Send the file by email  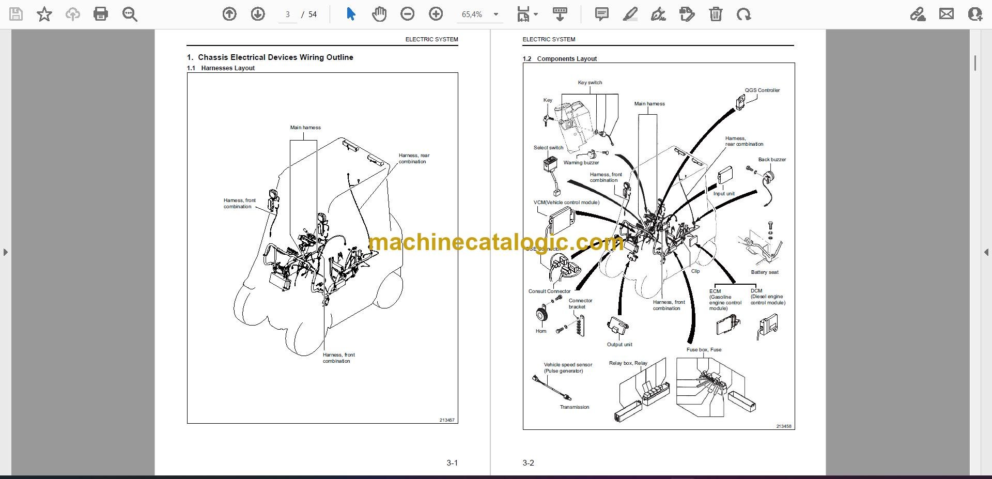click(x=947, y=14)
